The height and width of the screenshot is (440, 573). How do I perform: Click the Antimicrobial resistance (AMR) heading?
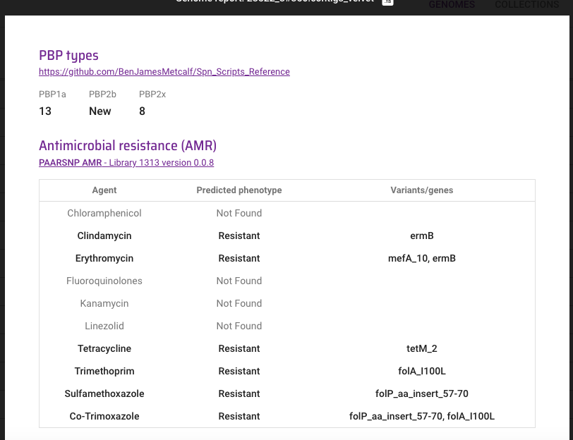pos(128,146)
